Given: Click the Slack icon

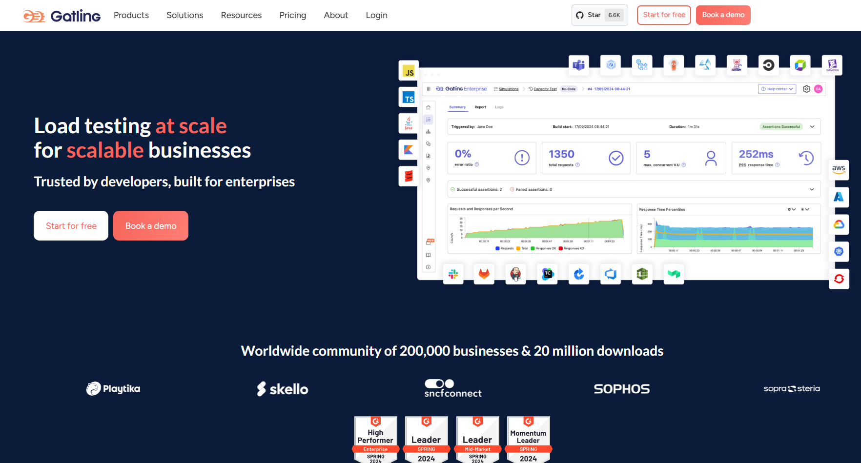Looking at the screenshot, I should click(453, 274).
